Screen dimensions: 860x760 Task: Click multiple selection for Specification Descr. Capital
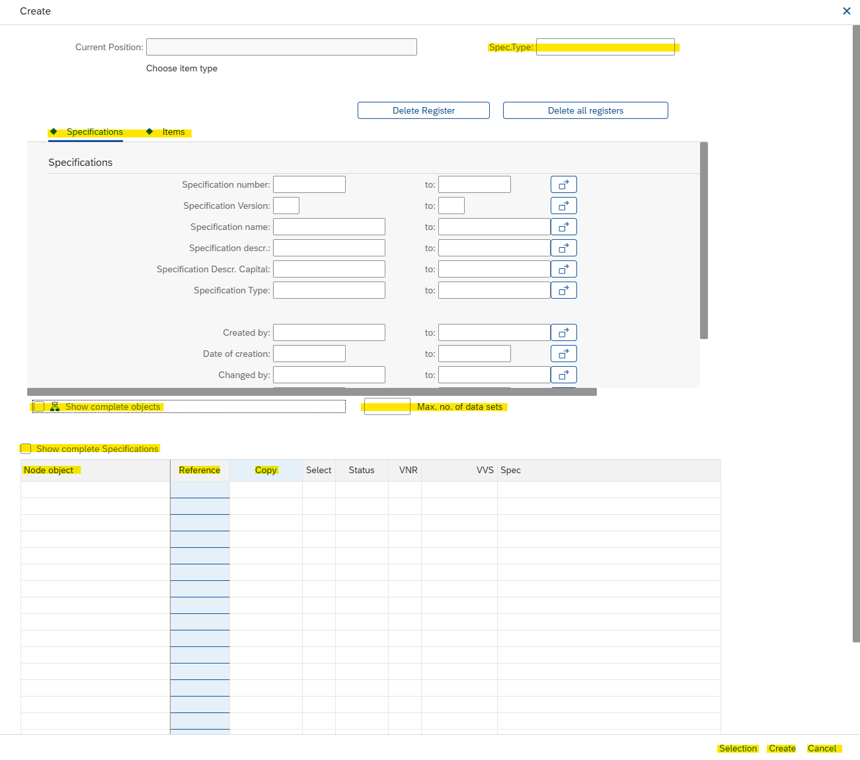click(x=563, y=269)
